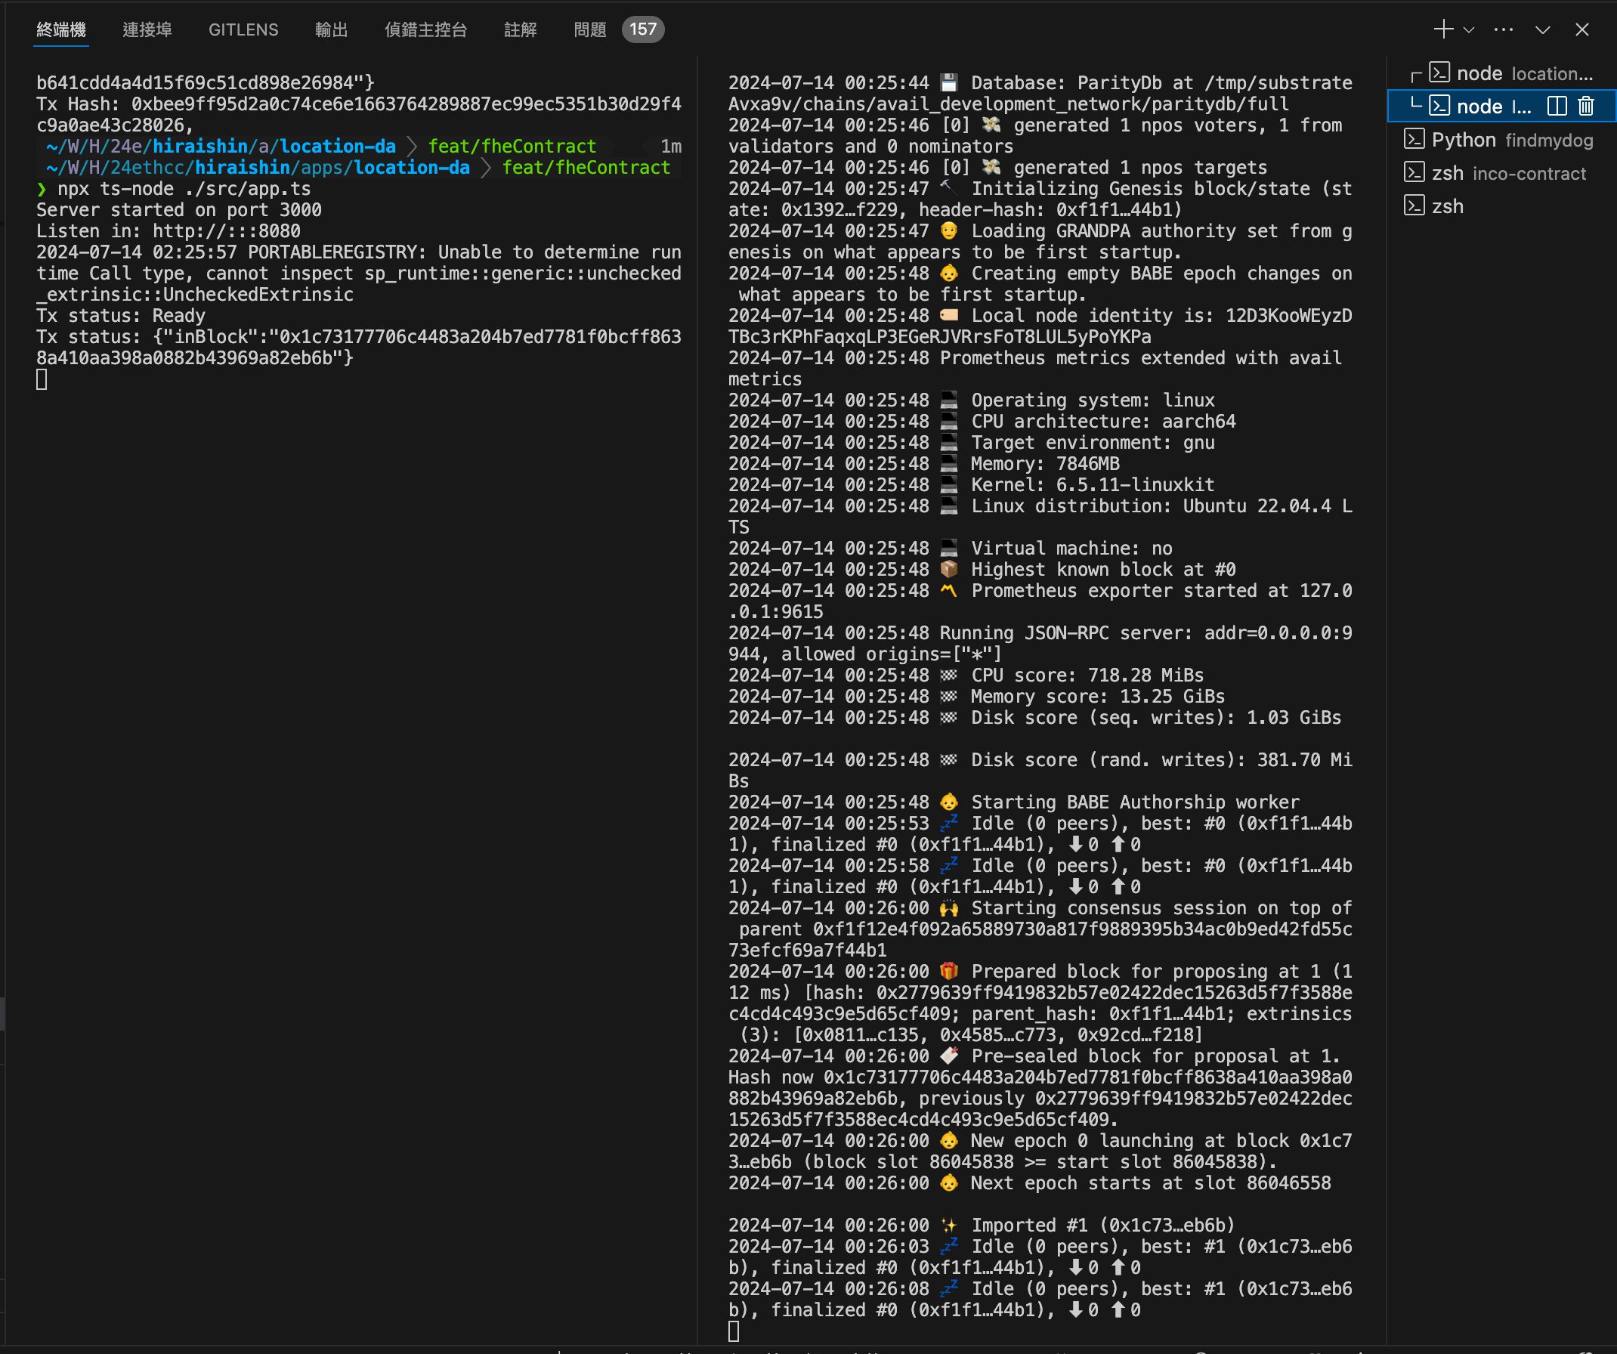The height and width of the screenshot is (1354, 1617).
Task: Collapse the panel using the chevron down
Action: pyautogui.click(x=1542, y=30)
